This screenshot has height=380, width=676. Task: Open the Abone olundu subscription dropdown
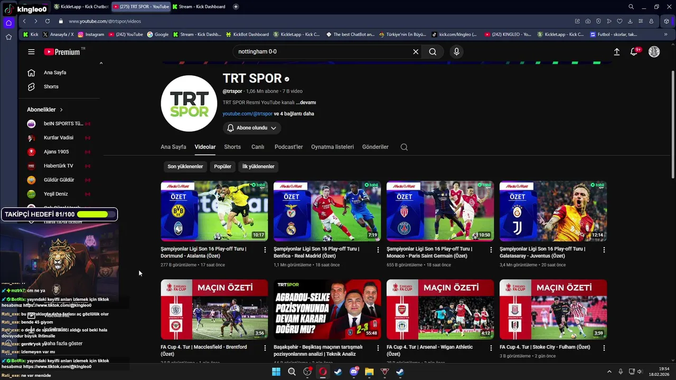(252, 128)
